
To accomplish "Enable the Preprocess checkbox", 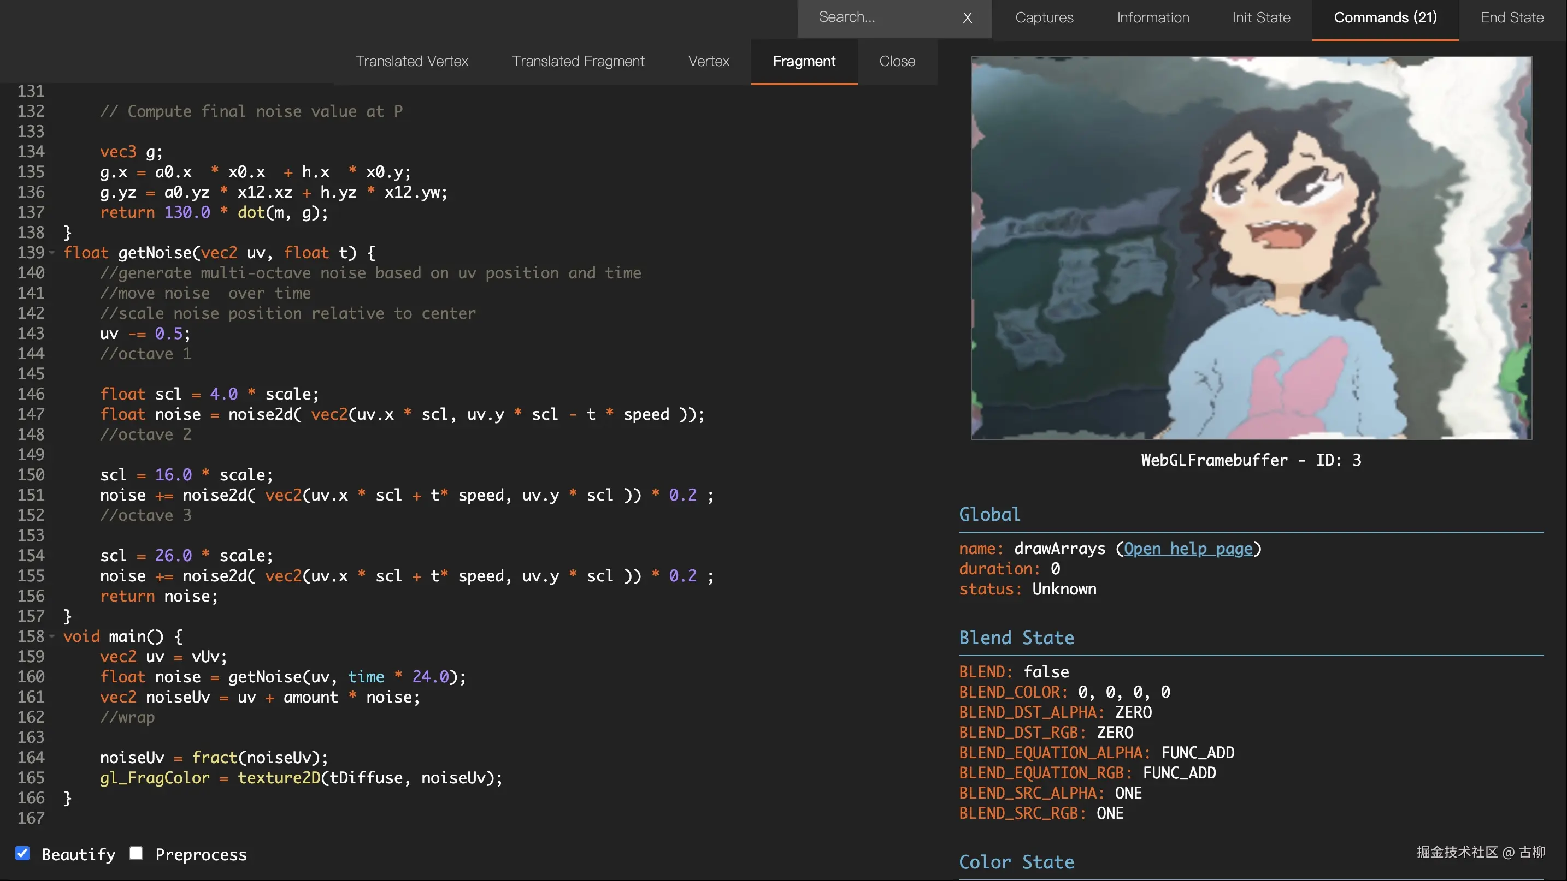I will click(x=136, y=854).
